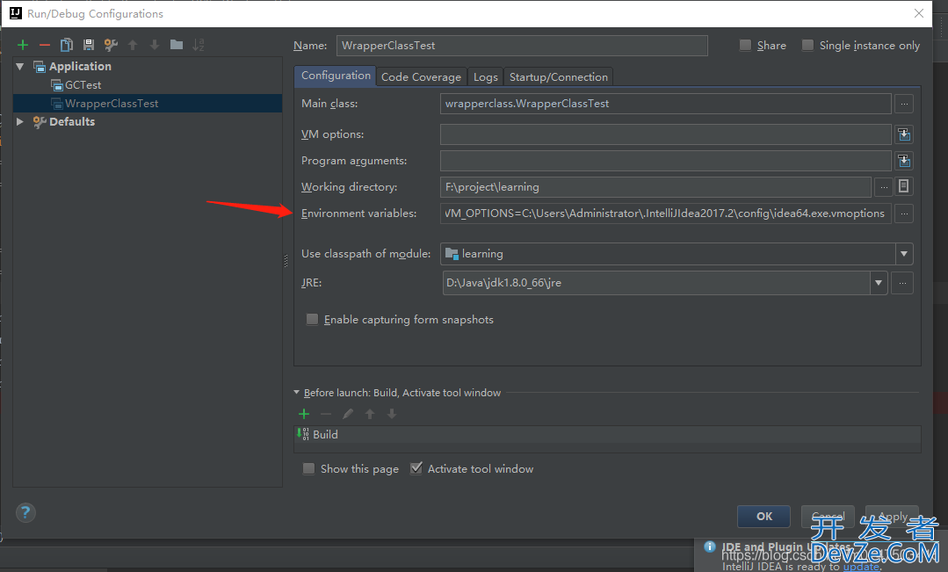Expand the Program arguments field

point(904,161)
